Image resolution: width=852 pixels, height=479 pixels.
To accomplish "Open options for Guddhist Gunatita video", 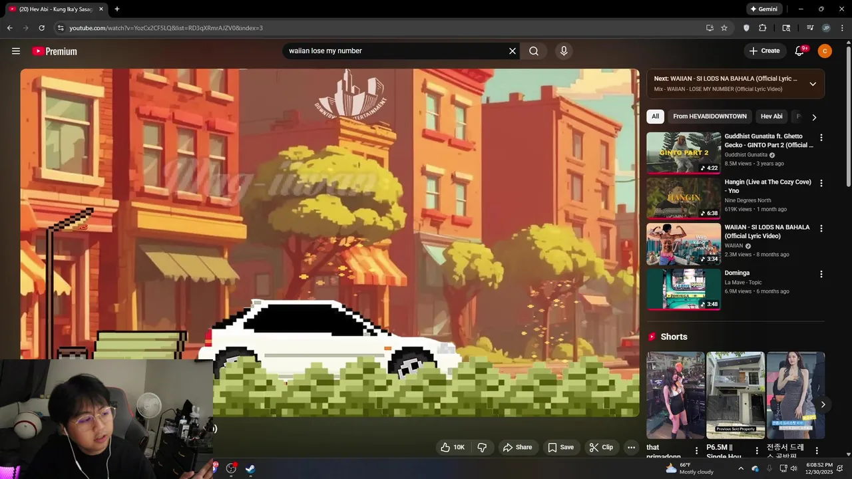I will (x=821, y=138).
